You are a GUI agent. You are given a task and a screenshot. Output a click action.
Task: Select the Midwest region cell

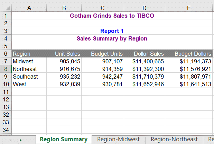(29, 61)
